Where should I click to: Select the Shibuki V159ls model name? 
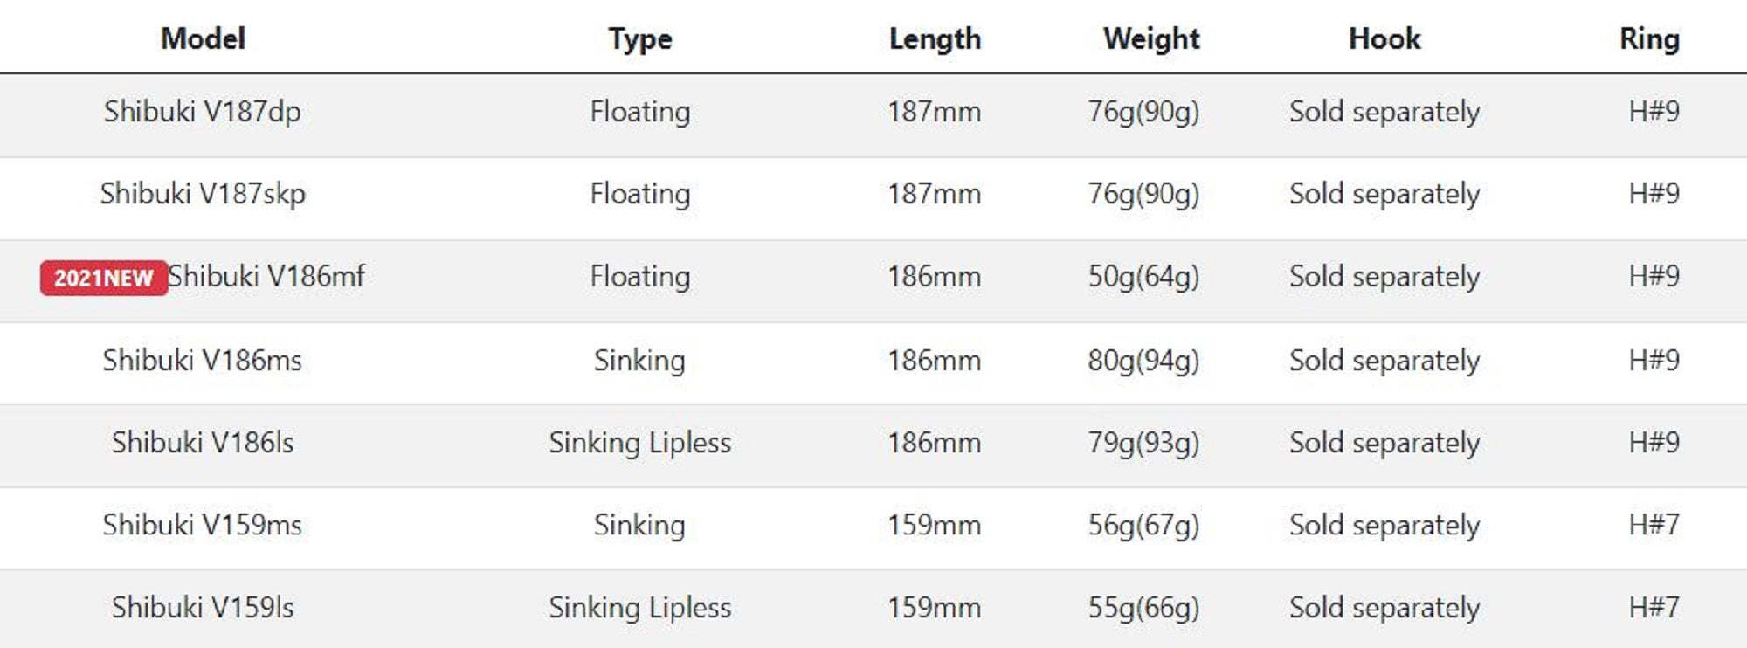[203, 608]
